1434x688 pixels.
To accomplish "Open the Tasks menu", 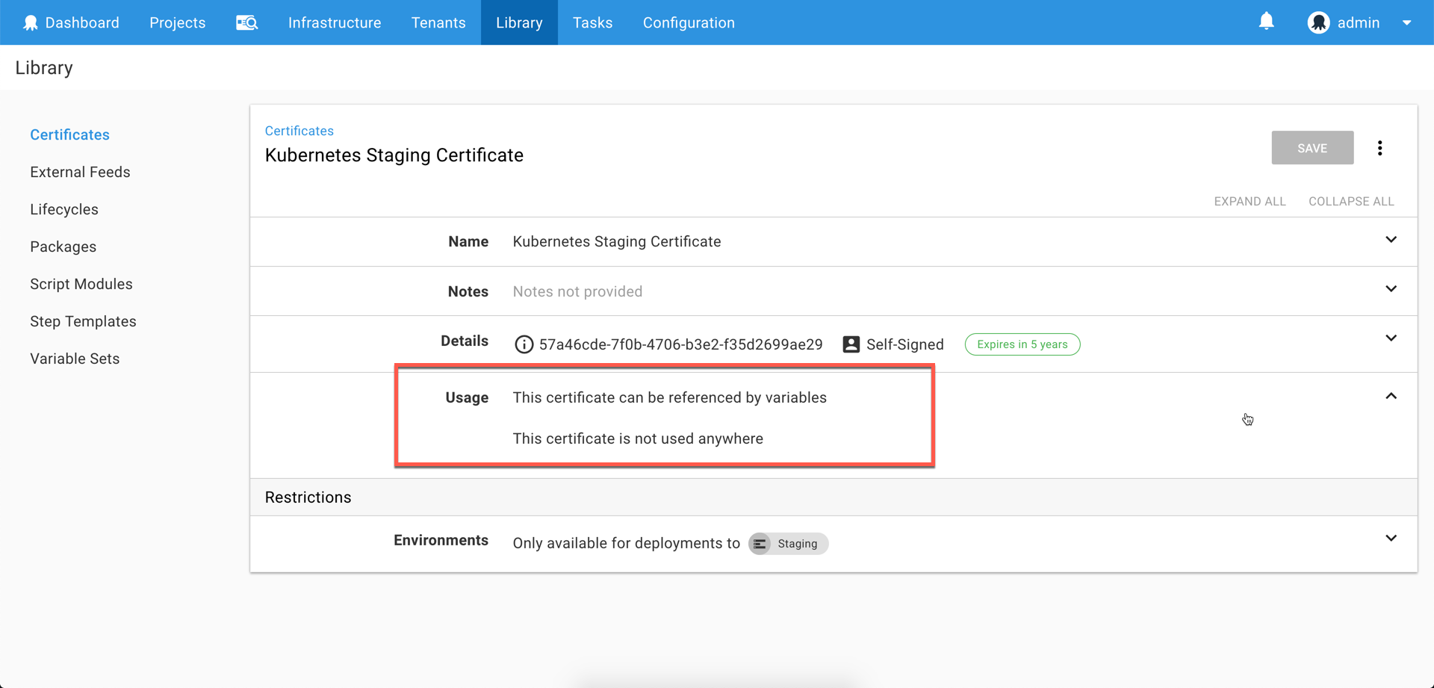I will [592, 22].
